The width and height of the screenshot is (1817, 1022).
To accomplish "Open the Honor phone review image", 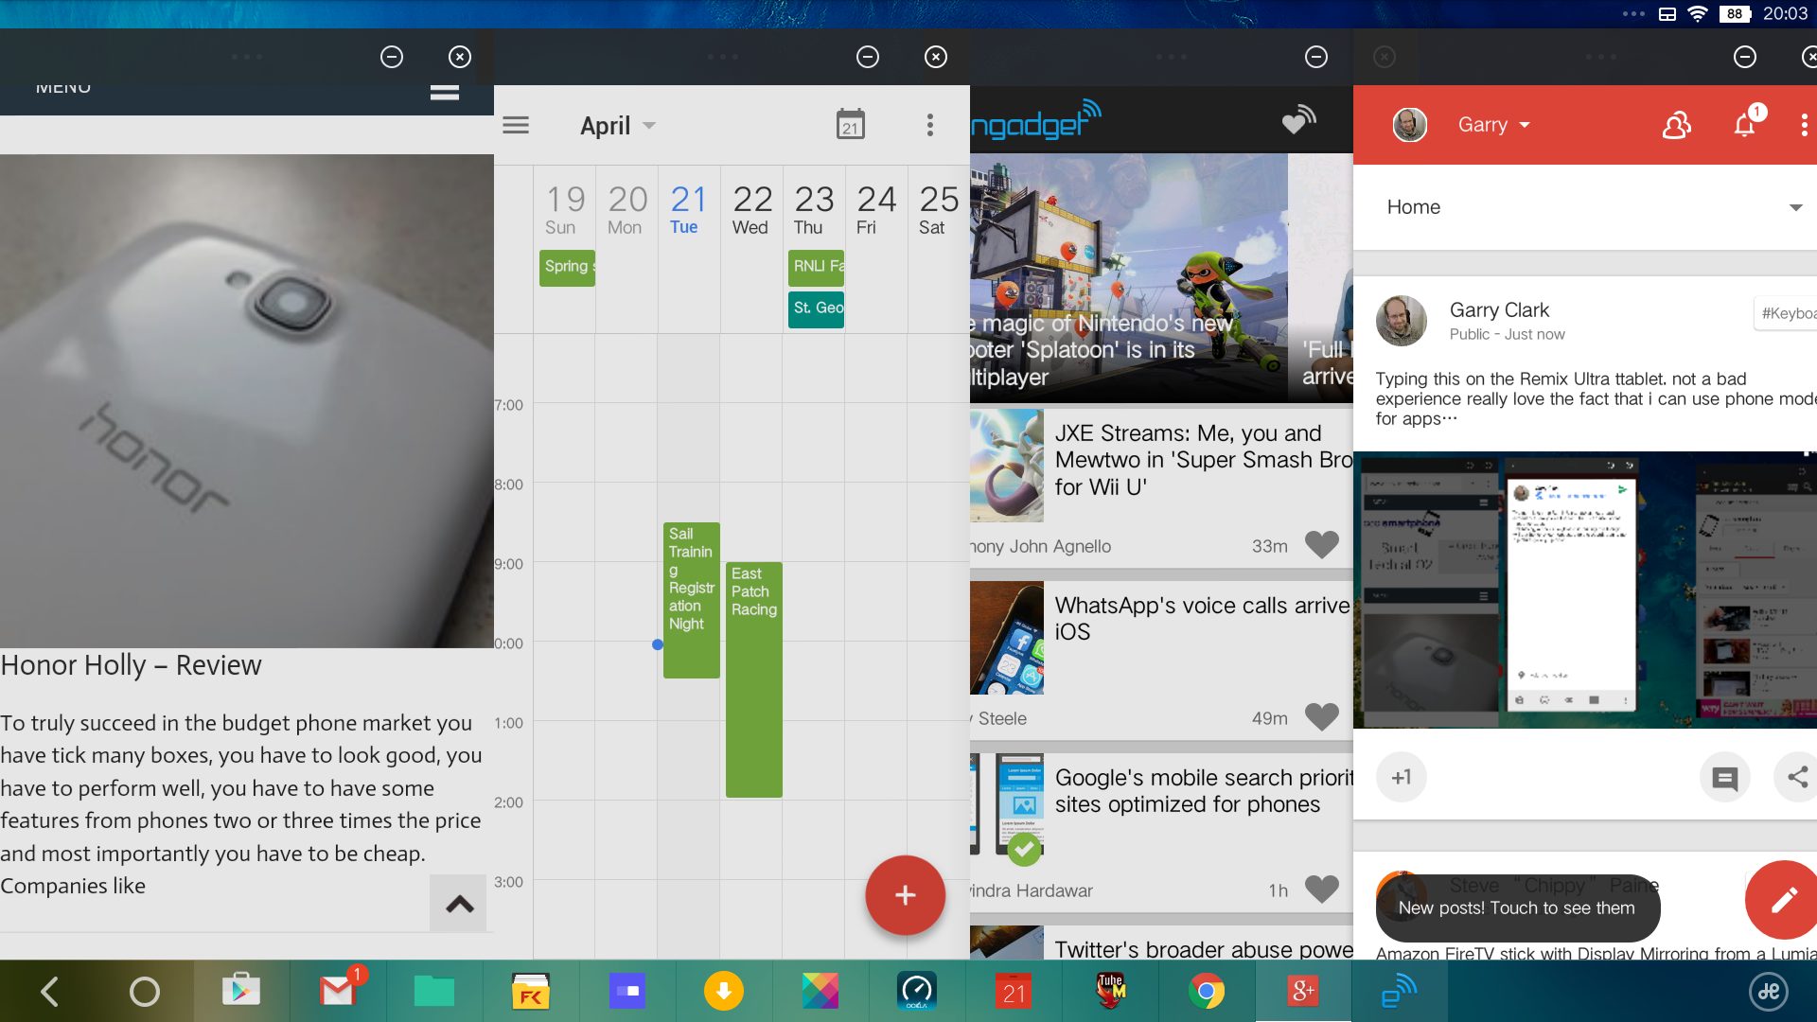I will (247, 400).
